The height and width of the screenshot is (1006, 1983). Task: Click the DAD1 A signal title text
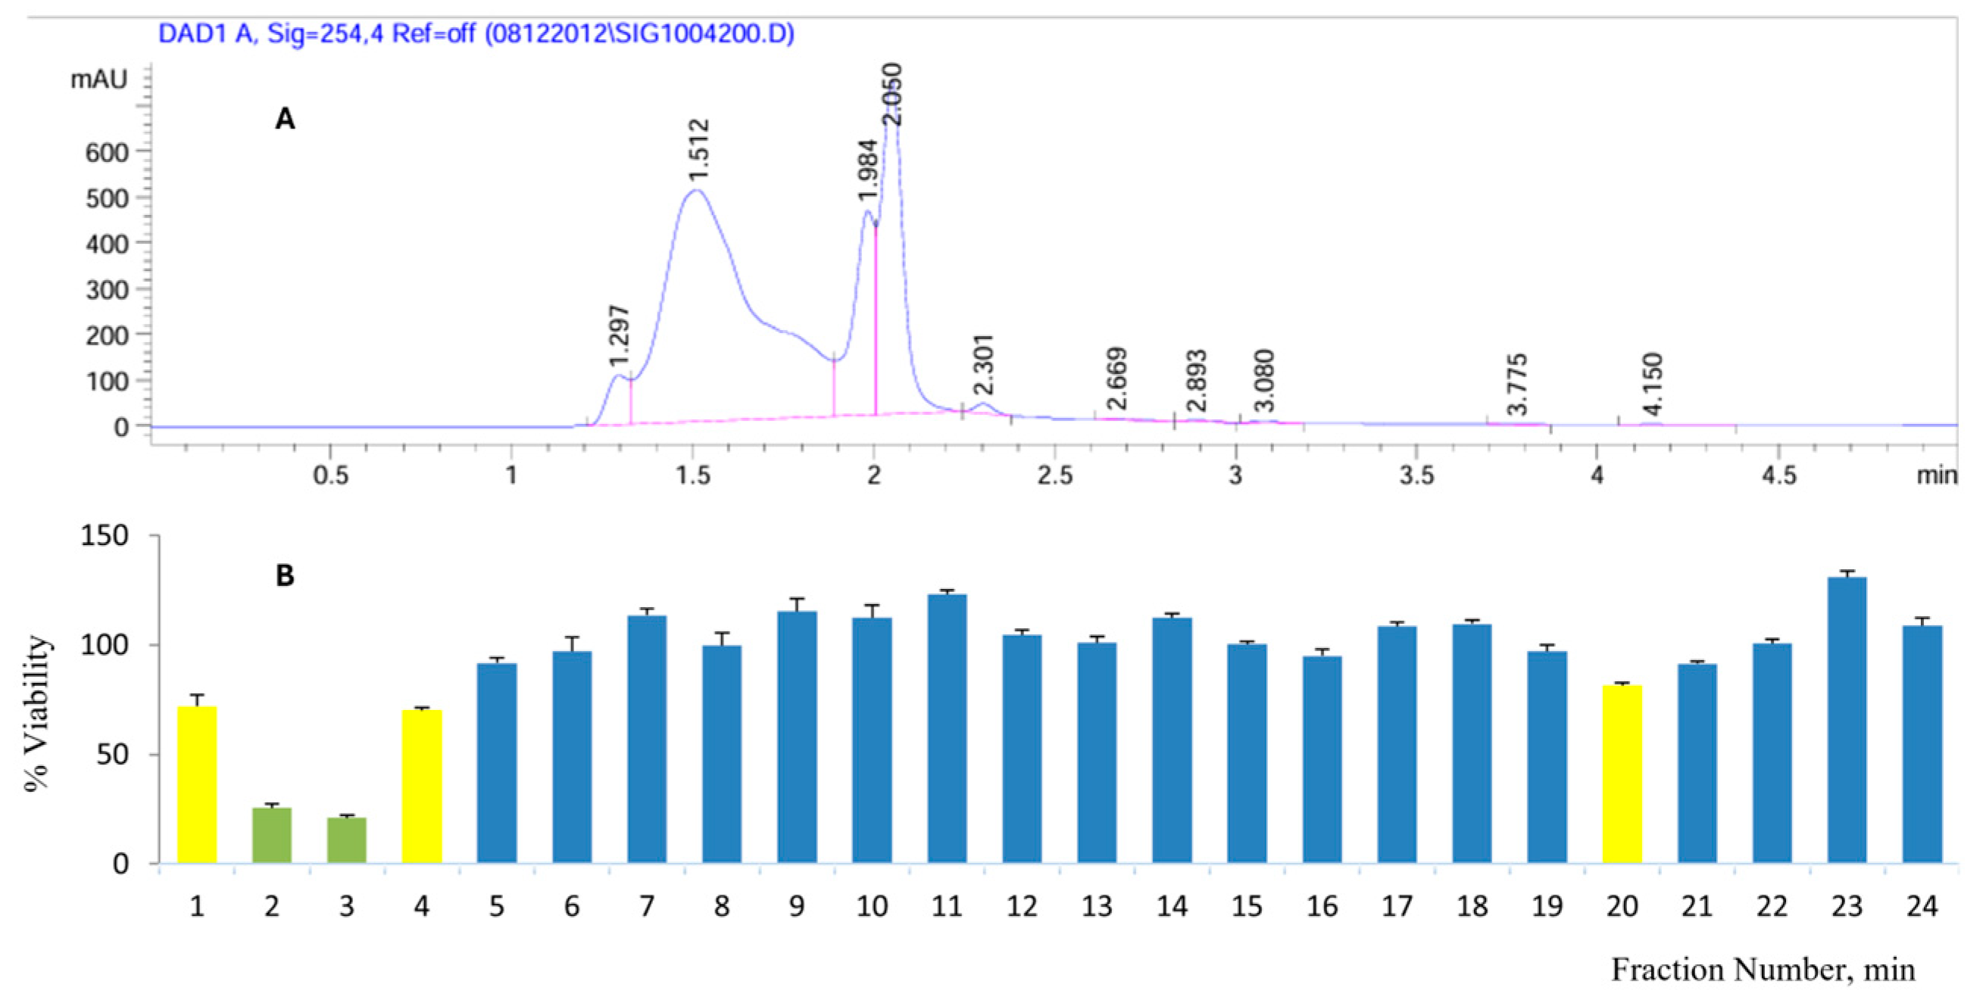click(476, 34)
